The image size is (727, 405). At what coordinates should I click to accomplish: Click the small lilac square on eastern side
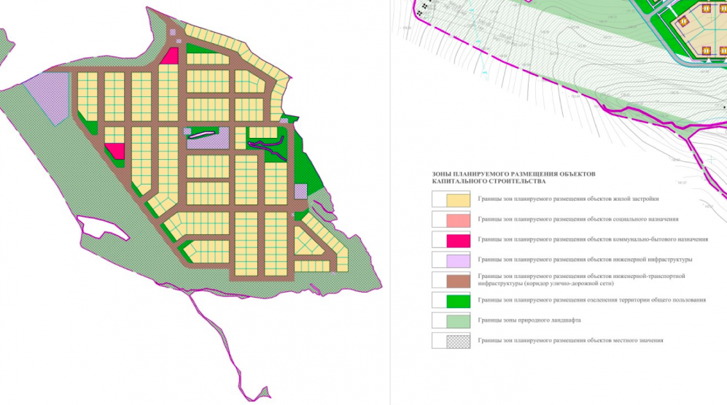300,192
